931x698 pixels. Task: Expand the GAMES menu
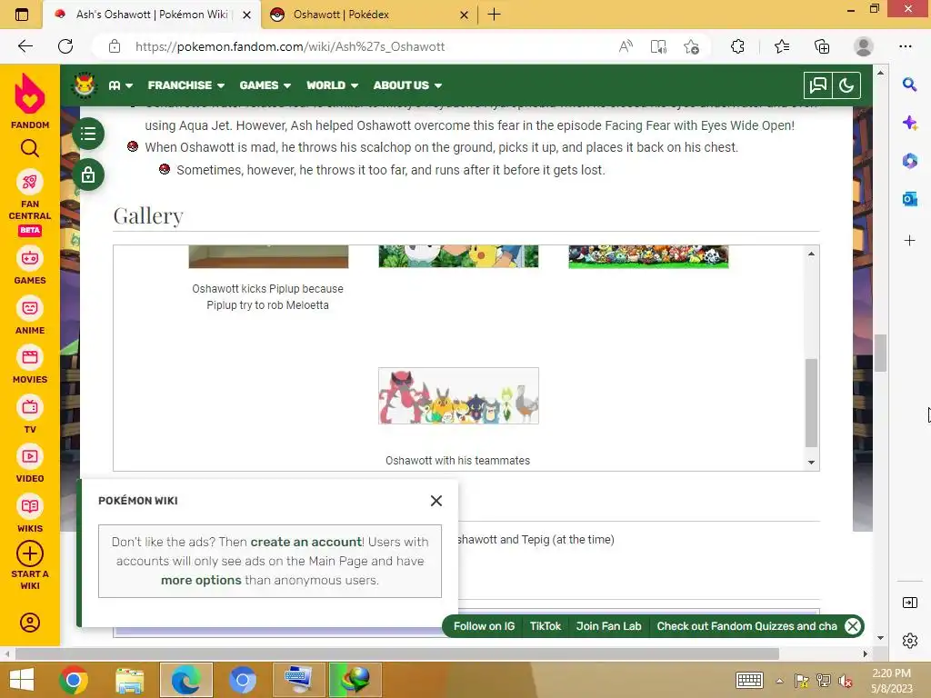pyautogui.click(x=265, y=85)
